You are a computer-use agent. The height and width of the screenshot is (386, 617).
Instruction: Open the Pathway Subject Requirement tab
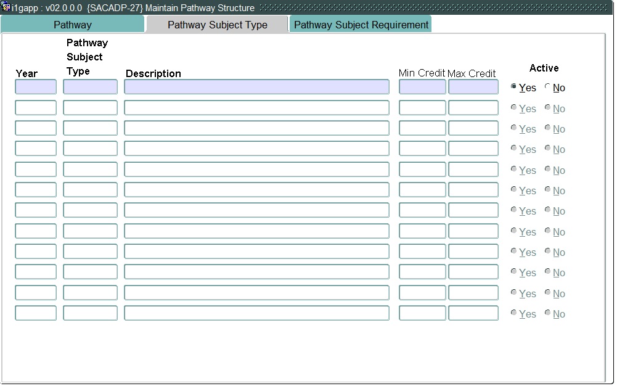click(x=361, y=25)
